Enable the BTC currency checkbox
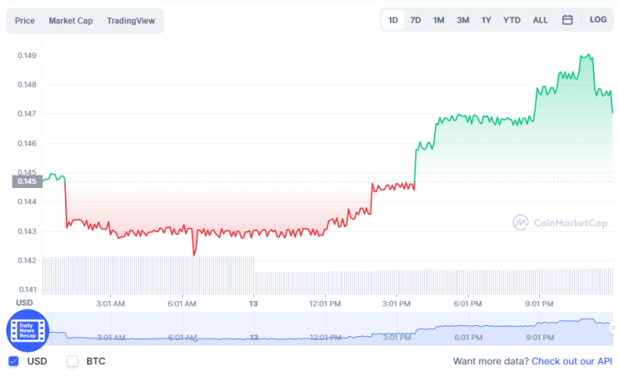The height and width of the screenshot is (376, 619). 72,361
